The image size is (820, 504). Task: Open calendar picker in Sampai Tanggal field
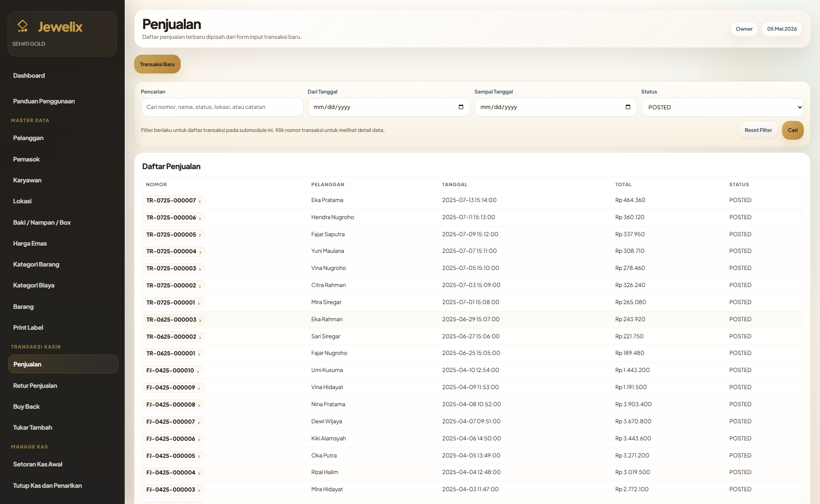click(628, 107)
